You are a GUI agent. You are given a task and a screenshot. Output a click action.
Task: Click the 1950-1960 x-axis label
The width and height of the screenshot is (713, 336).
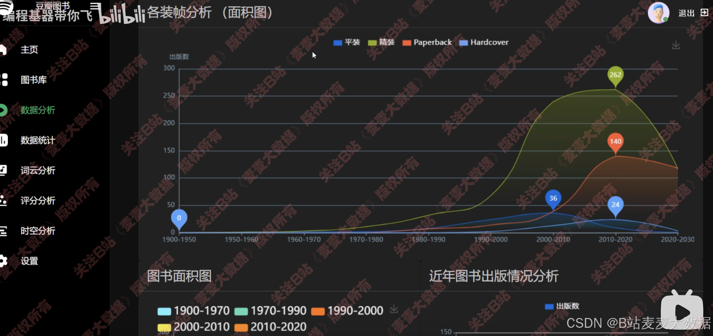241,239
